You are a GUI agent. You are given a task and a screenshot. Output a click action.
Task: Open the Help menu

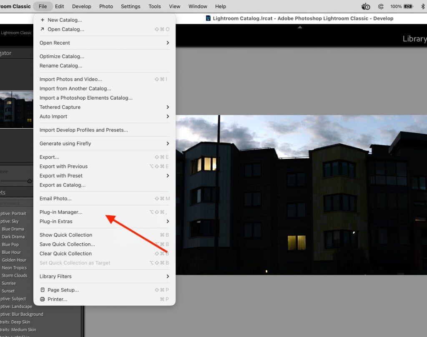point(220,6)
